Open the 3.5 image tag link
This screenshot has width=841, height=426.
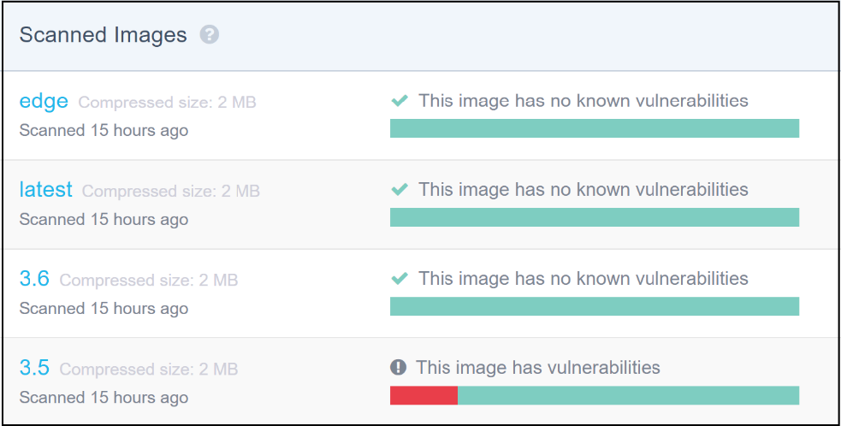34,368
